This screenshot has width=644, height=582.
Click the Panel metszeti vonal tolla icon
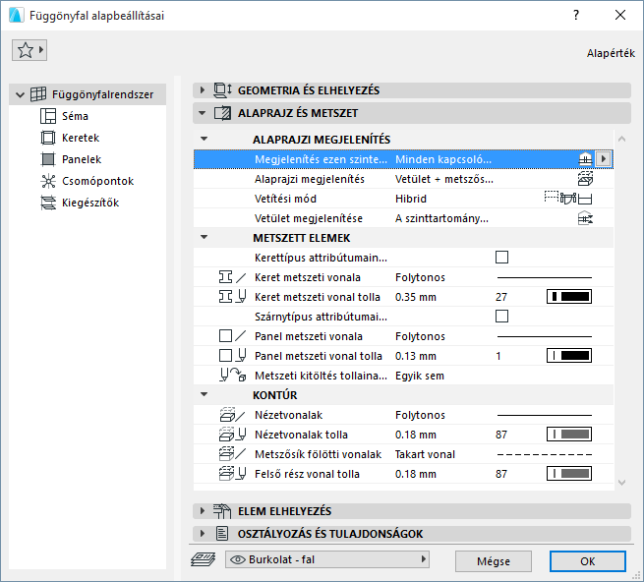point(232,356)
